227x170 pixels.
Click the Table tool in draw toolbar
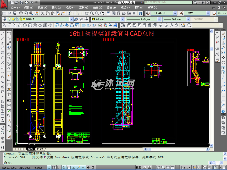[x=2, y=116]
